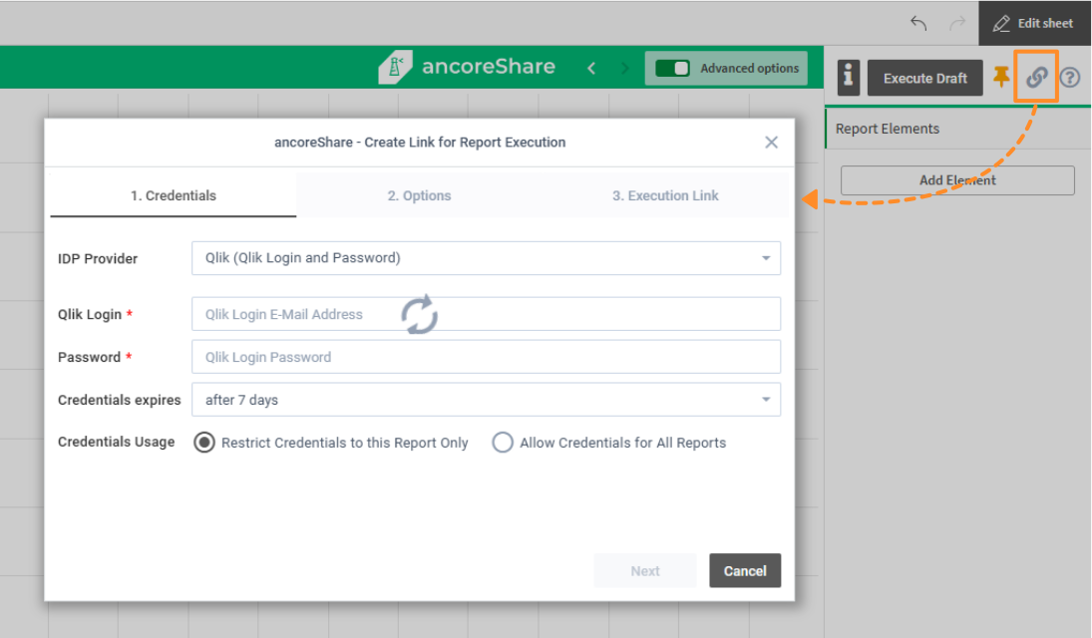Viewport: 1092px width, 638px height.
Task: Click the Cancel button
Action: click(745, 571)
